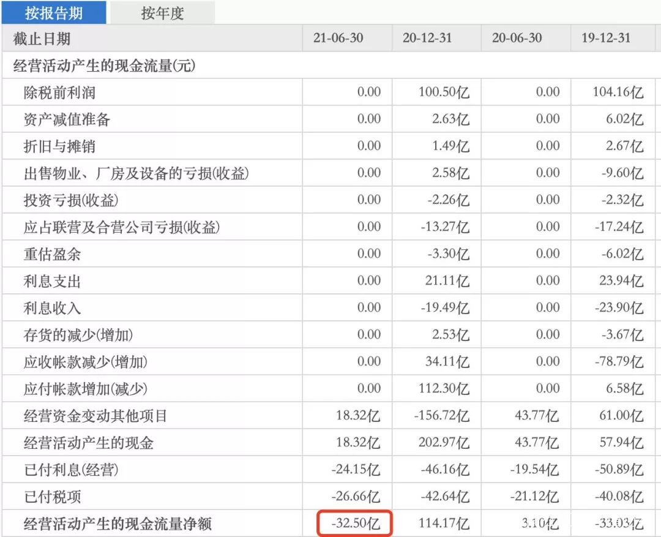
Task: Select the 经营活动产生的现金 row label
Action: pos(89,443)
